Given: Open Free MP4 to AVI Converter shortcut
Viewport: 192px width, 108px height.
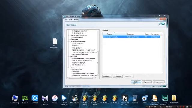Looking at the screenshot, I should [x=125, y=100].
